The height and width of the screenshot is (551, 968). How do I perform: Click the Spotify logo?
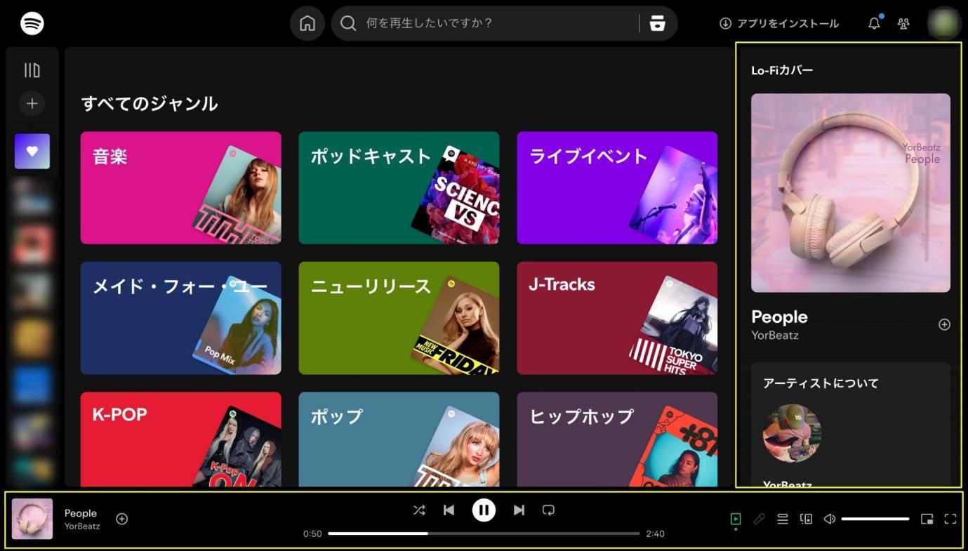(x=32, y=23)
